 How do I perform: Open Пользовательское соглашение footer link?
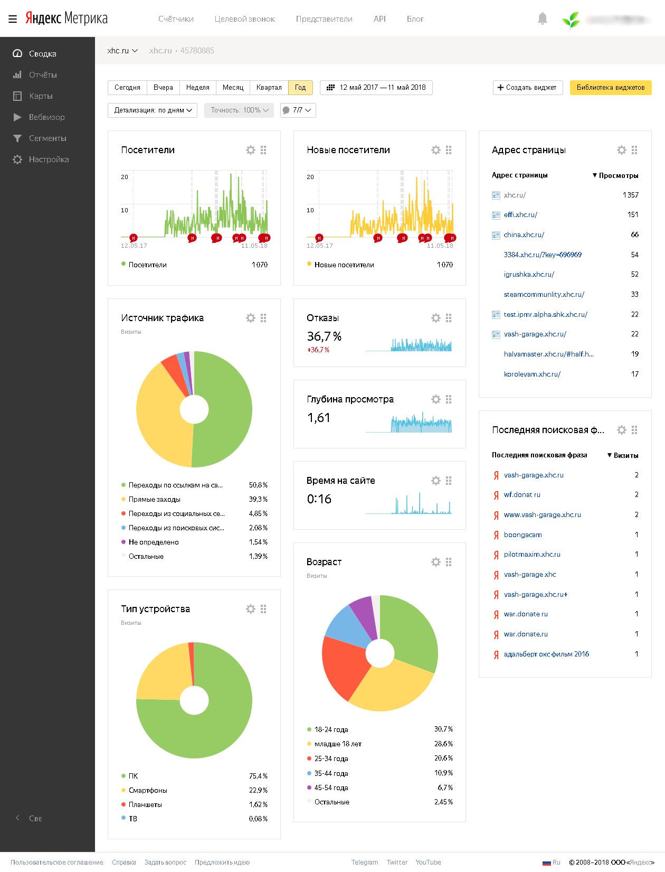click(57, 862)
